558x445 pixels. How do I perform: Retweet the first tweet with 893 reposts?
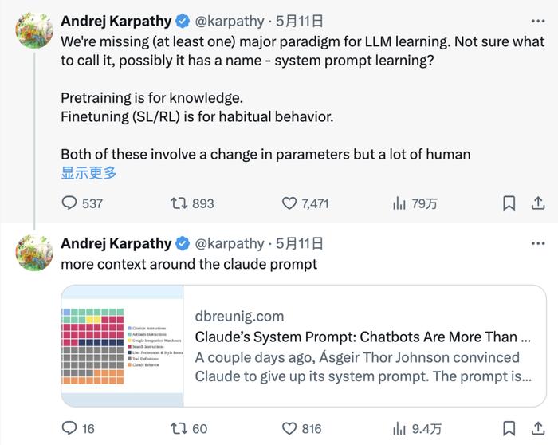point(192,203)
